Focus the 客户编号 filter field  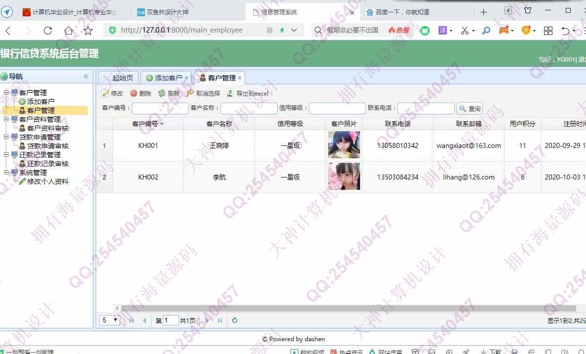click(160, 108)
